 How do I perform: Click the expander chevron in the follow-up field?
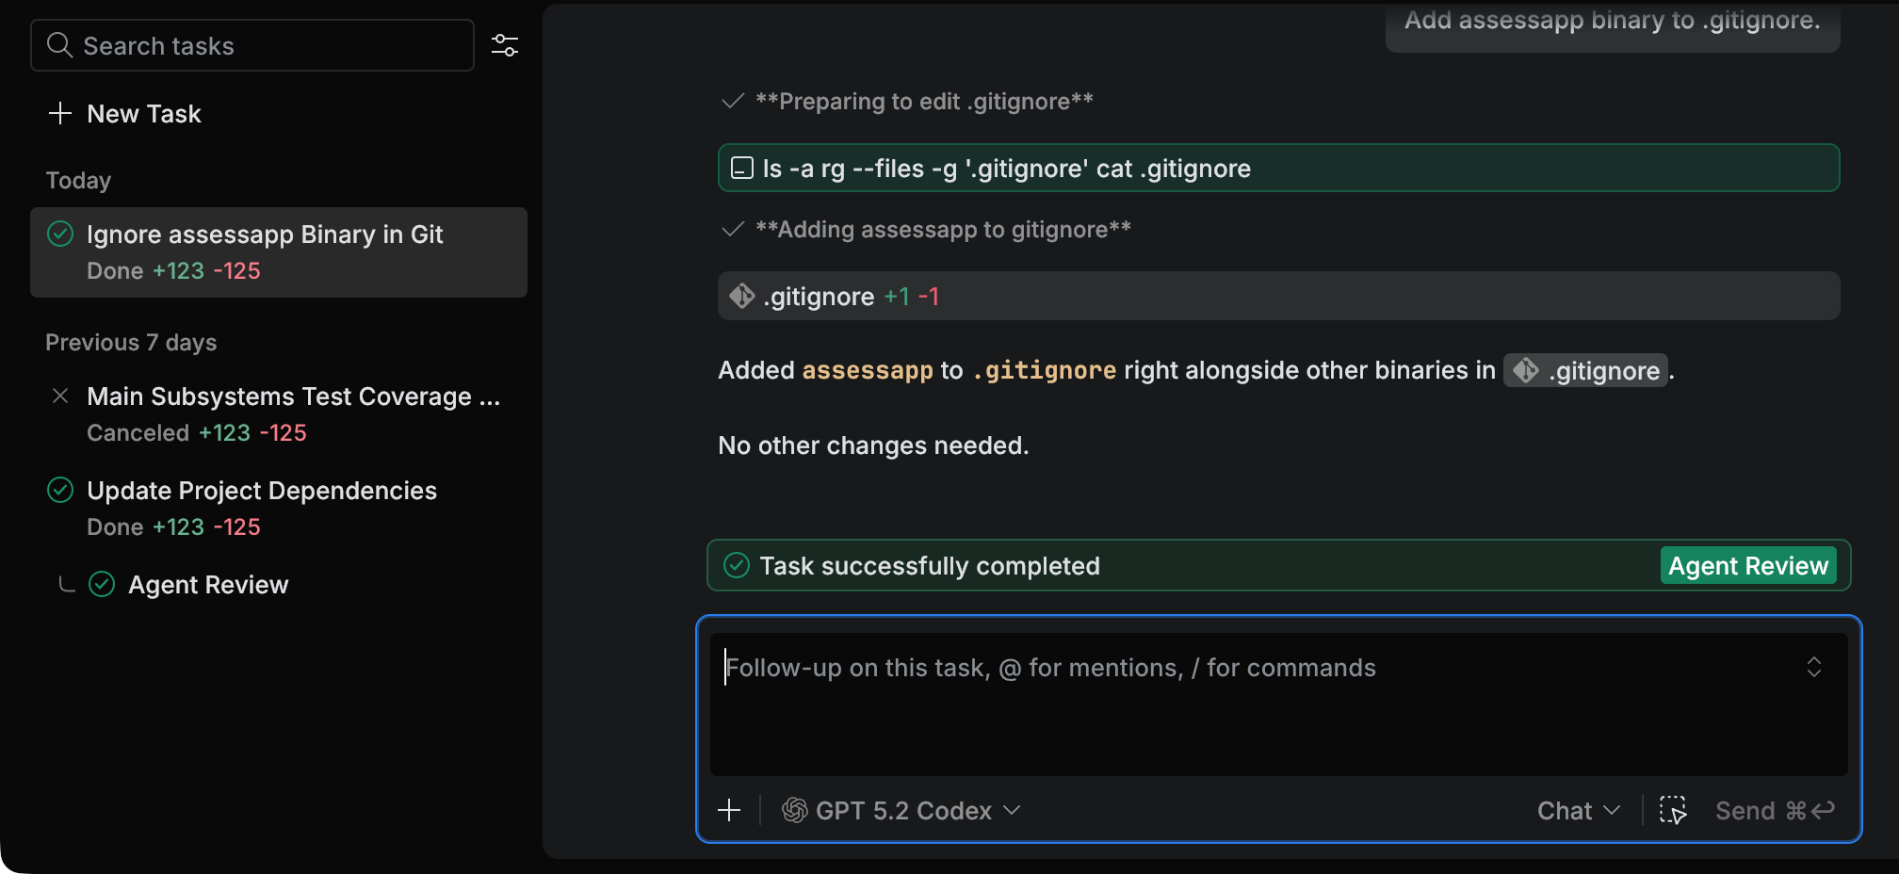coord(1816,667)
